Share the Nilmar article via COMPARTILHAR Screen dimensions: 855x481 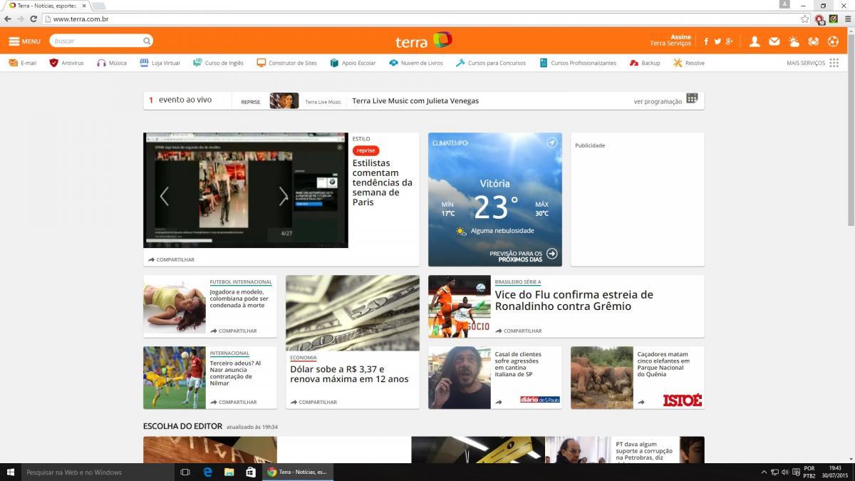point(234,402)
